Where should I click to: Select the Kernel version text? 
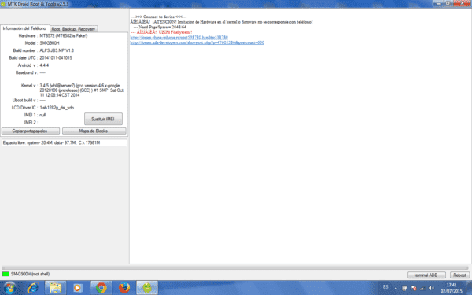[81, 90]
